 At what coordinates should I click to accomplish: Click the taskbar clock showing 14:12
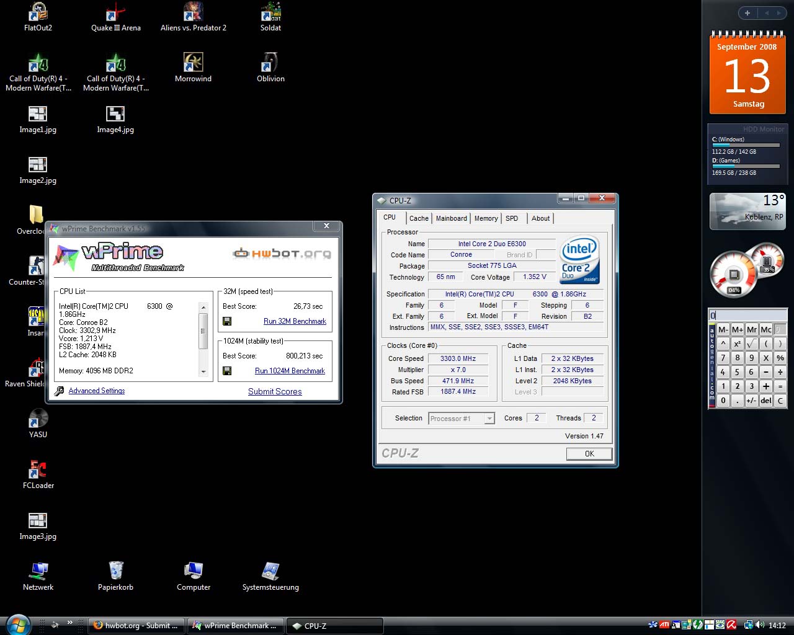tap(777, 626)
